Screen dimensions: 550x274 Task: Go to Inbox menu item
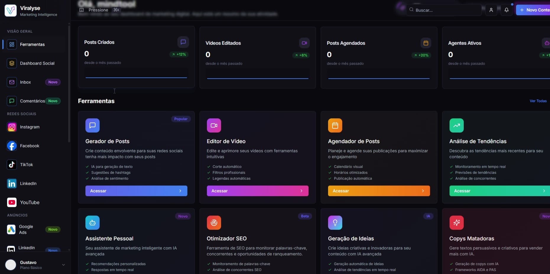(25, 82)
